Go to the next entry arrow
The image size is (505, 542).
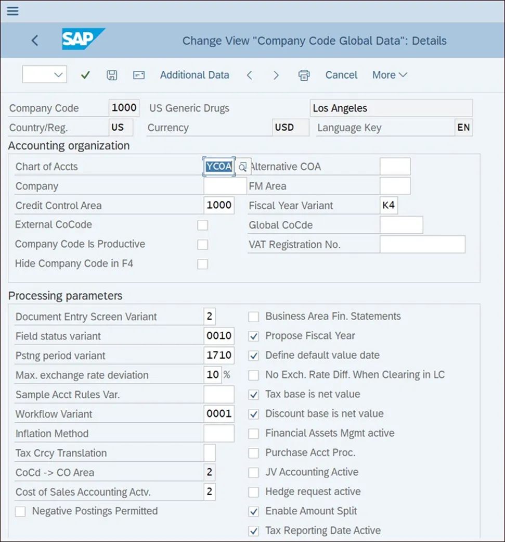coord(276,75)
